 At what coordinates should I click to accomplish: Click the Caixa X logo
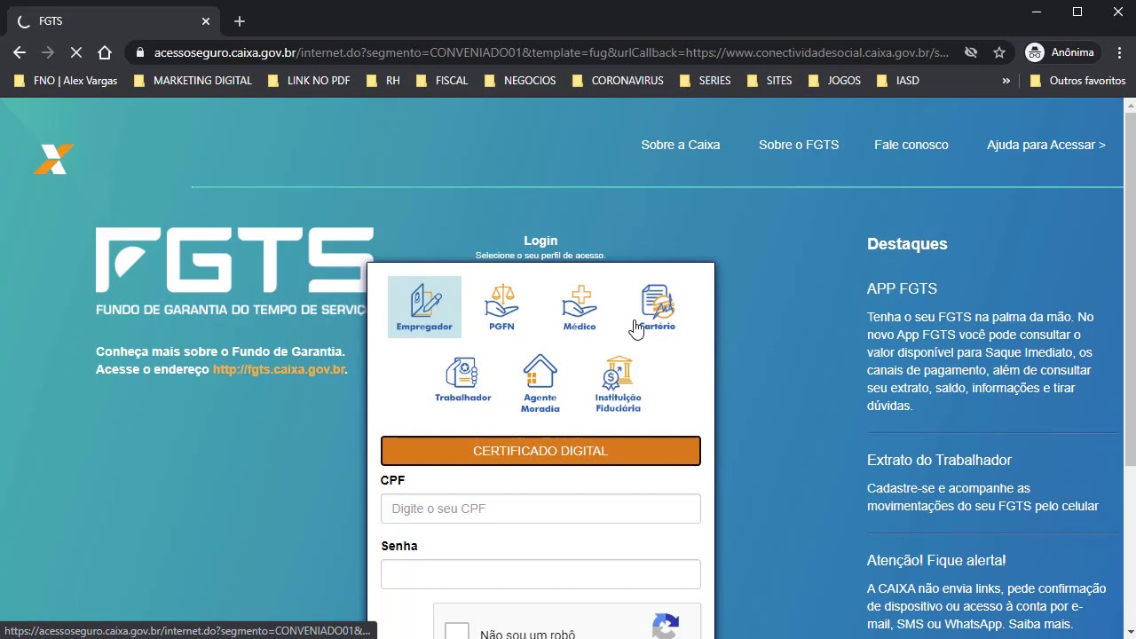pyautogui.click(x=53, y=159)
